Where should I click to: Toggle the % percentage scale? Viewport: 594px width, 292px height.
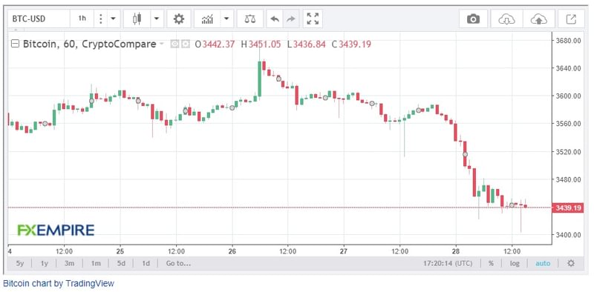(491, 263)
